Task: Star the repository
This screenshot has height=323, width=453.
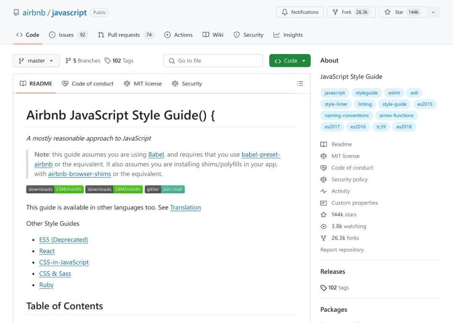Action: click(x=402, y=12)
